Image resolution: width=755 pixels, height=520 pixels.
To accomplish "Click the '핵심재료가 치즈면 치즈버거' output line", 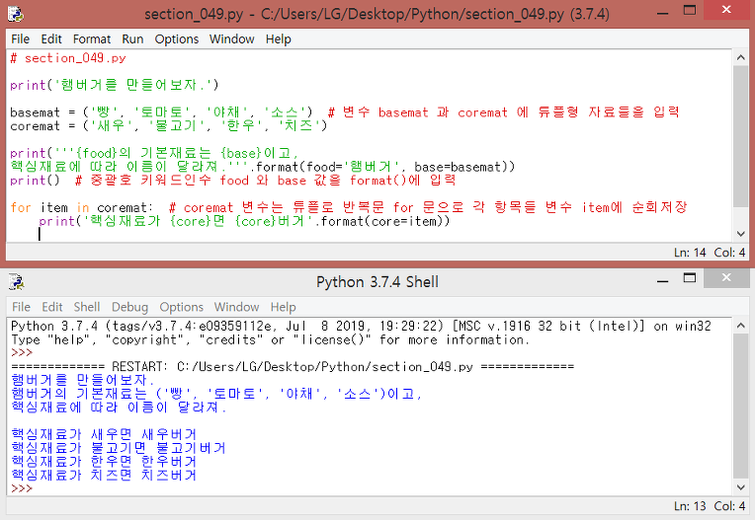I will click(104, 475).
